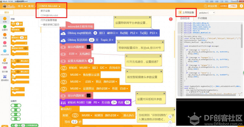Open the I2C port dropdown

click(x=103, y=68)
